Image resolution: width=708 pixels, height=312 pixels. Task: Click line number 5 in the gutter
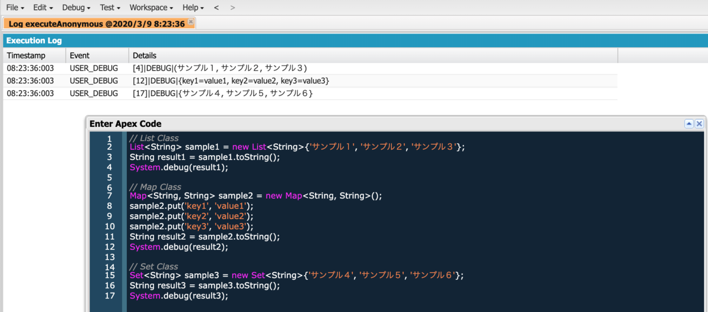pos(110,177)
